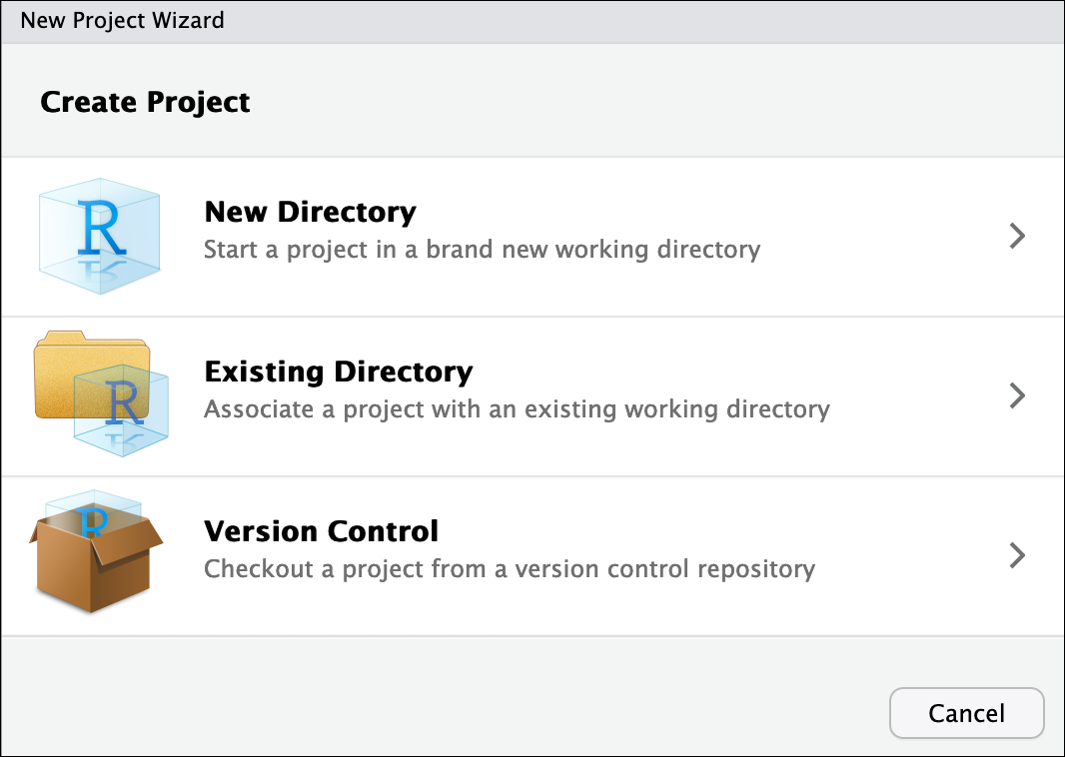Expand Version Control with its chevron arrow
1065x757 pixels.
pyautogui.click(x=1017, y=555)
